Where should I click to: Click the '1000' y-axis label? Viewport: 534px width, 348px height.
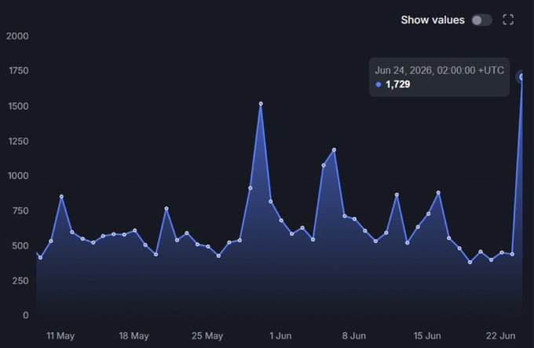point(18,176)
